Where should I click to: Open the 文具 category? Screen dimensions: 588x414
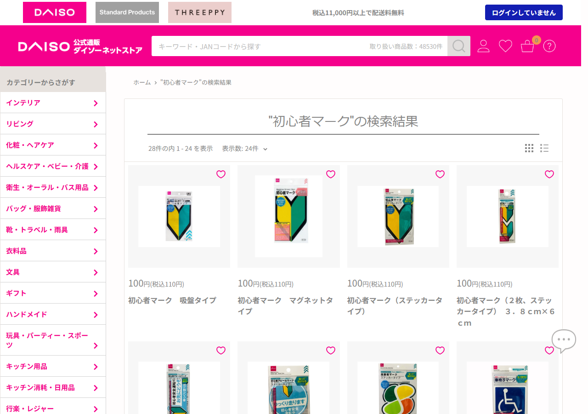tap(53, 272)
